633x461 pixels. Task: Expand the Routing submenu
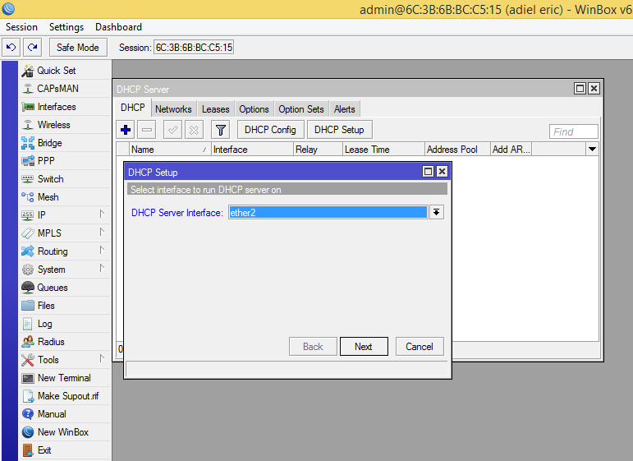point(102,251)
